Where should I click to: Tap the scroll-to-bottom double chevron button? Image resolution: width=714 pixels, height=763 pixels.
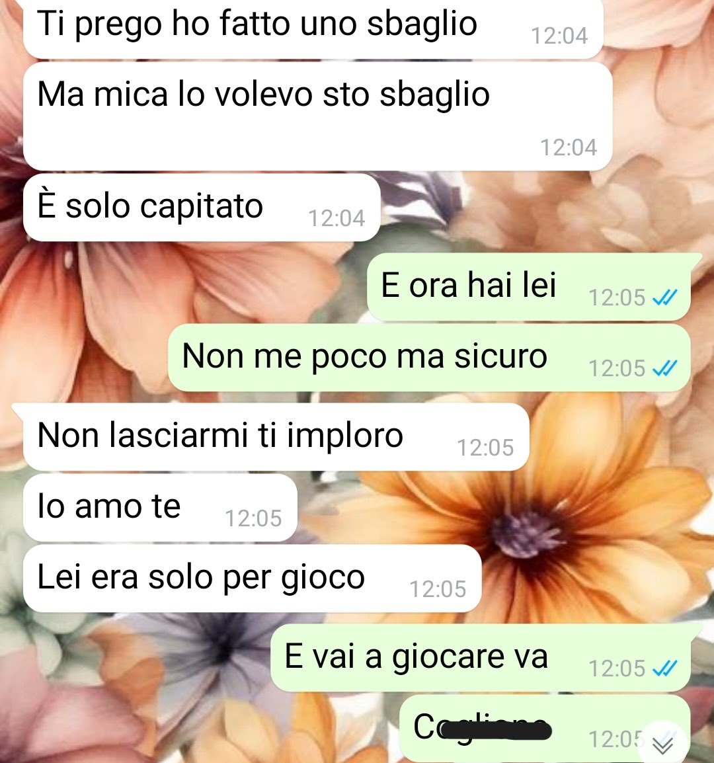click(x=662, y=744)
